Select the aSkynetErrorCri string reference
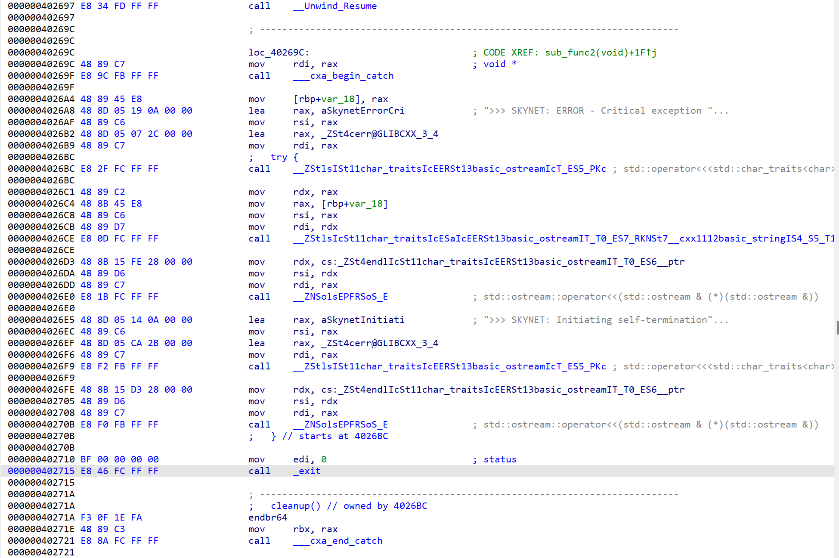The image size is (839, 558). pos(362,111)
